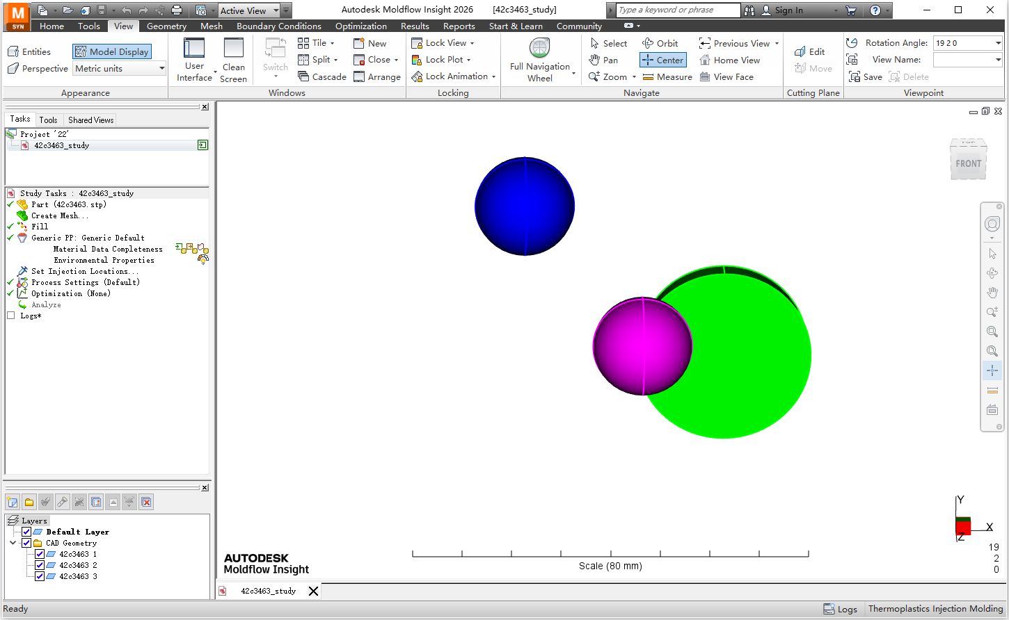This screenshot has height=620, width=1009.
Task: Click Arrange windows icon
Action: click(x=377, y=77)
